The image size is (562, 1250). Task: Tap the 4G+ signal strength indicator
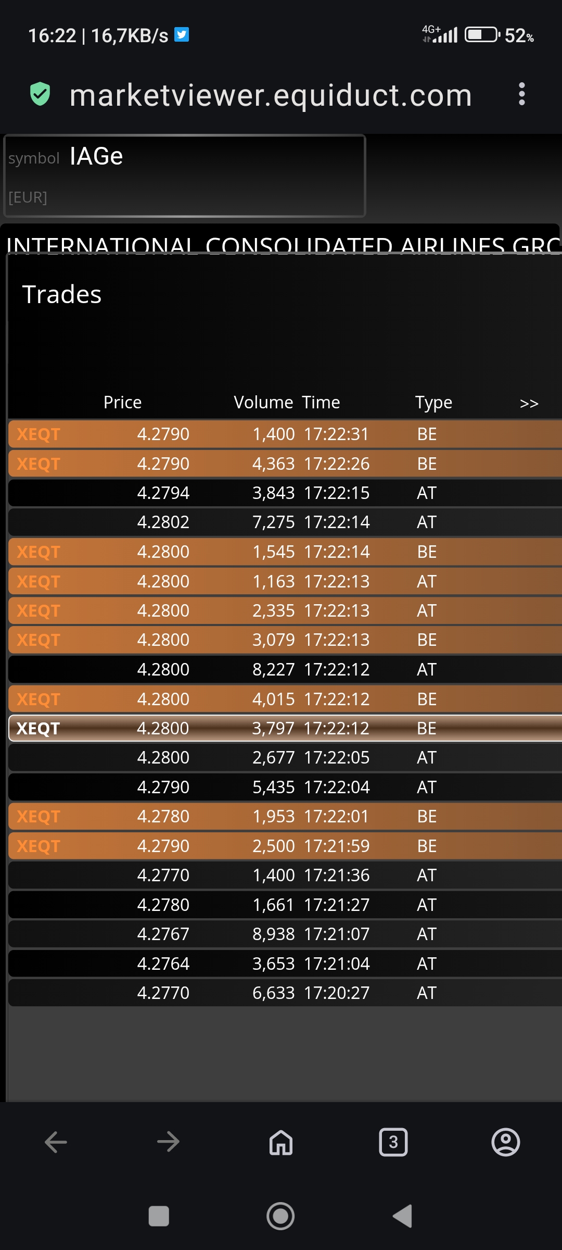[x=440, y=34]
